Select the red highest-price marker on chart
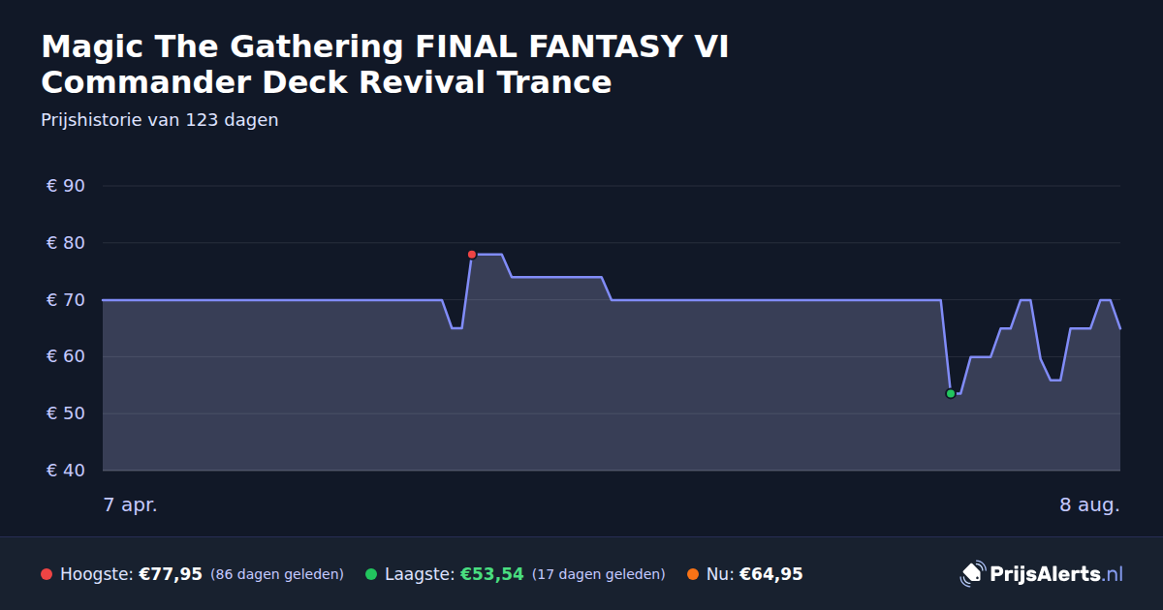The width and height of the screenshot is (1163, 610). coord(472,255)
